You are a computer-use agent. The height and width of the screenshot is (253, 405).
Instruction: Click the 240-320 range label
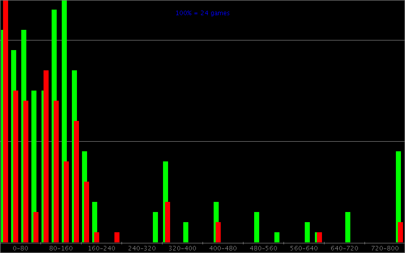point(142,248)
